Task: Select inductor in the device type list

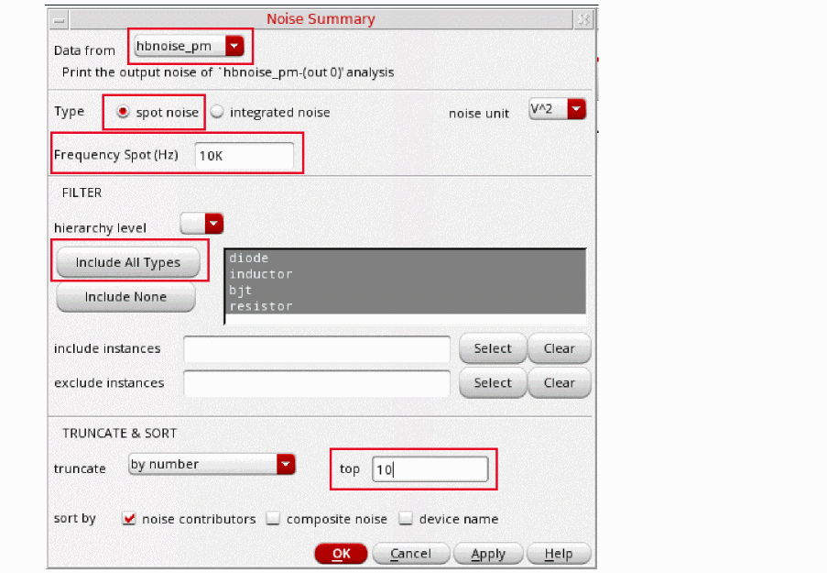Action: [x=405, y=274]
